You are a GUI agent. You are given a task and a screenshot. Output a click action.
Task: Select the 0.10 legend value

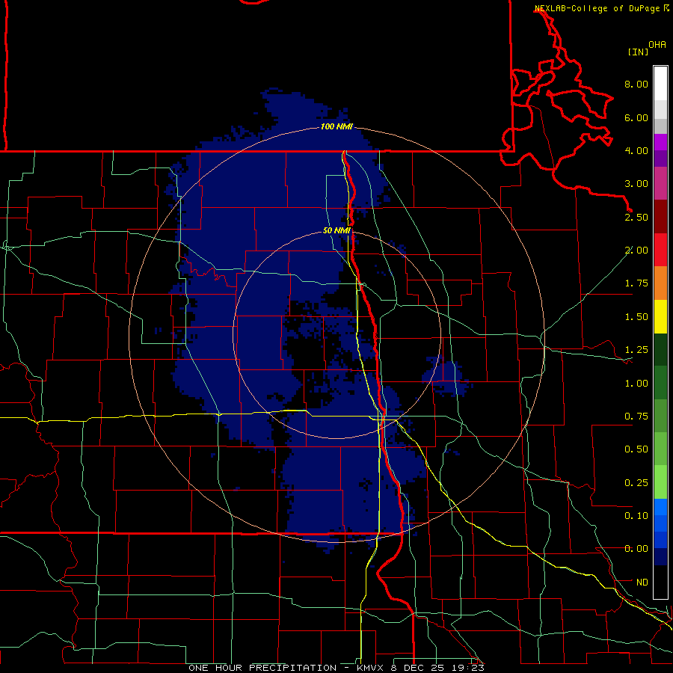point(636,516)
